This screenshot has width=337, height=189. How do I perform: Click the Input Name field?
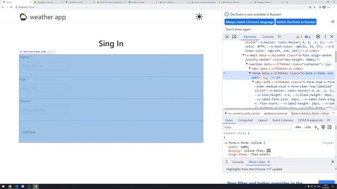pos(43,66)
